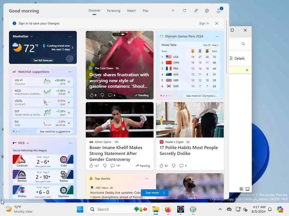289x216 pixels.
Task: Open the Windows Start menu
Action: click(80, 209)
